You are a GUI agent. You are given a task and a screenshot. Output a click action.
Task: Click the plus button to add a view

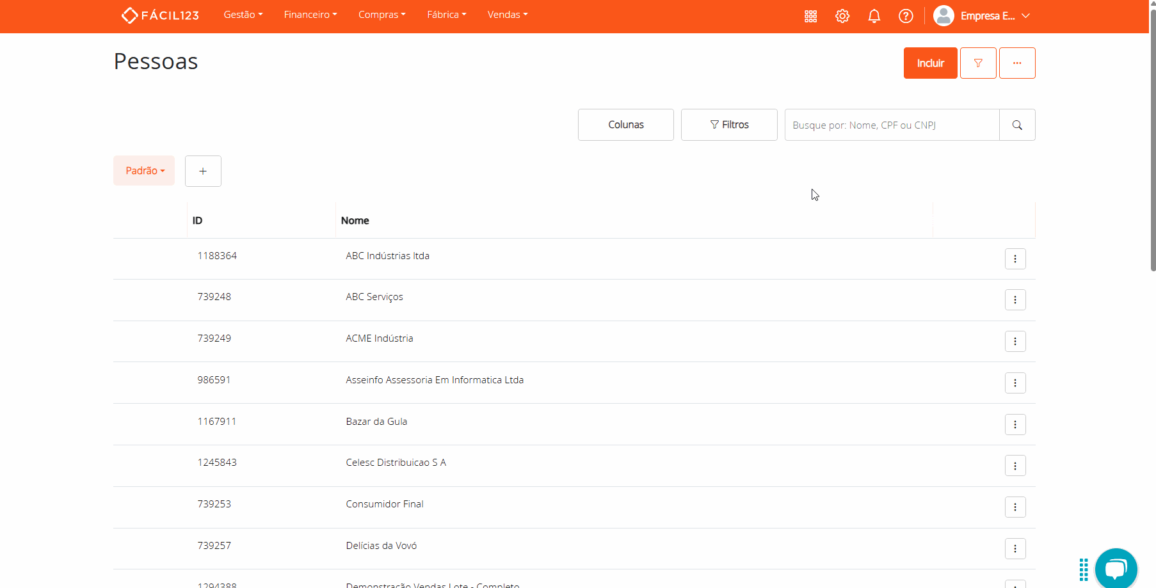(x=203, y=171)
